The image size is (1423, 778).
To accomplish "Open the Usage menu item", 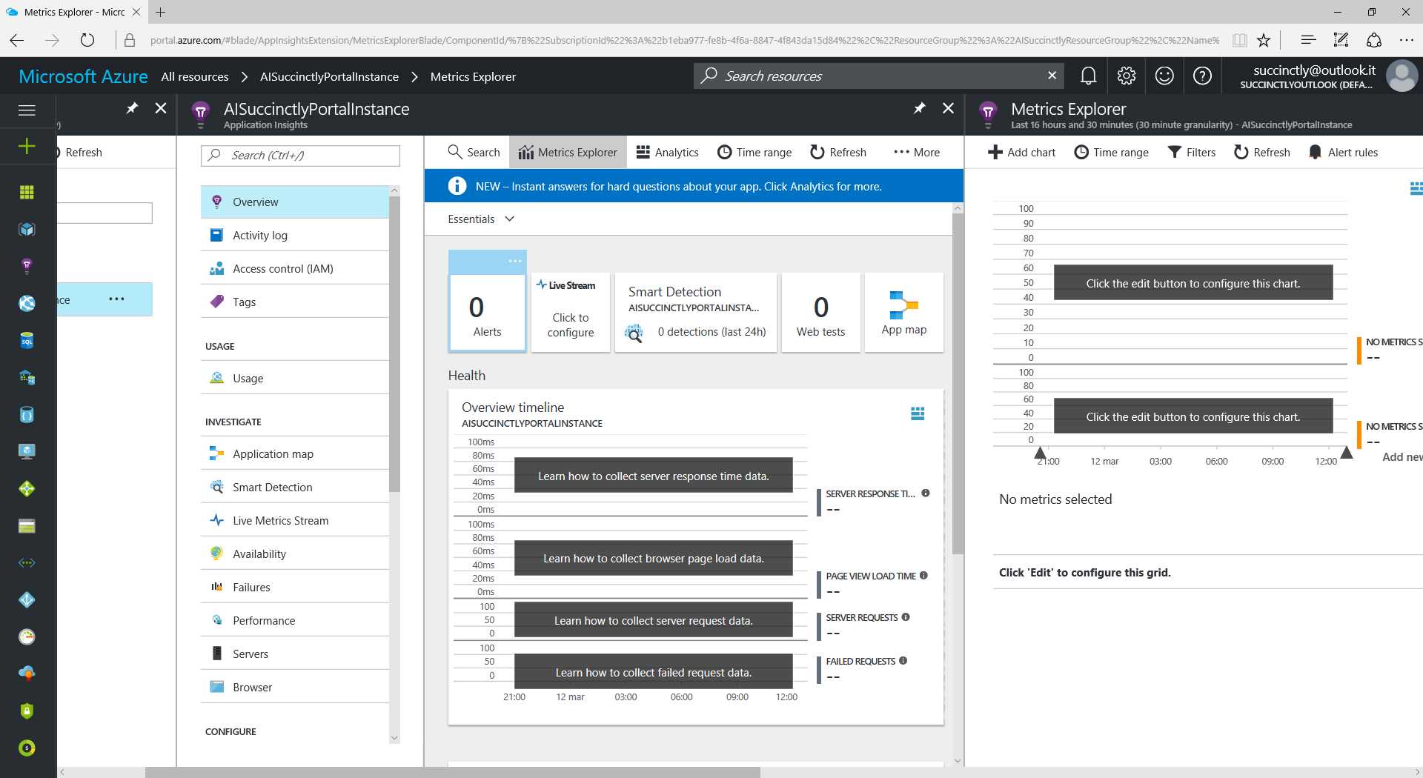I will click(x=295, y=378).
